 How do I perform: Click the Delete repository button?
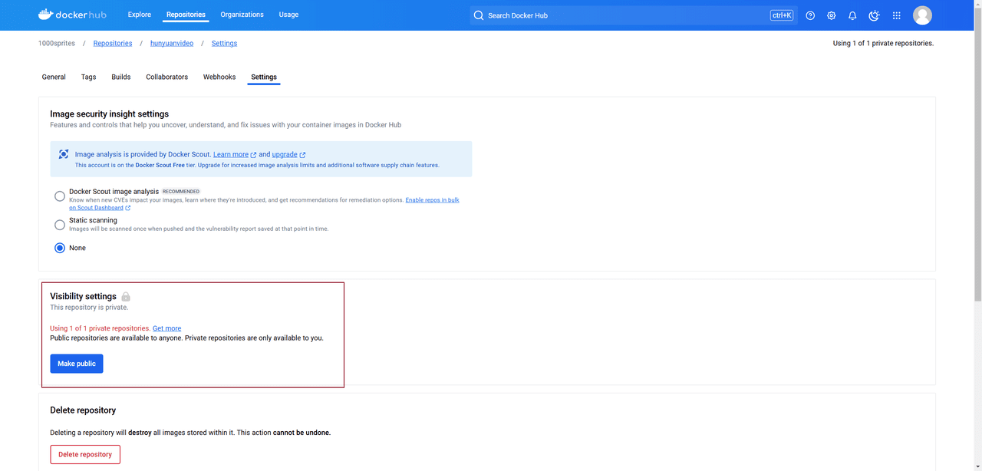coord(85,454)
